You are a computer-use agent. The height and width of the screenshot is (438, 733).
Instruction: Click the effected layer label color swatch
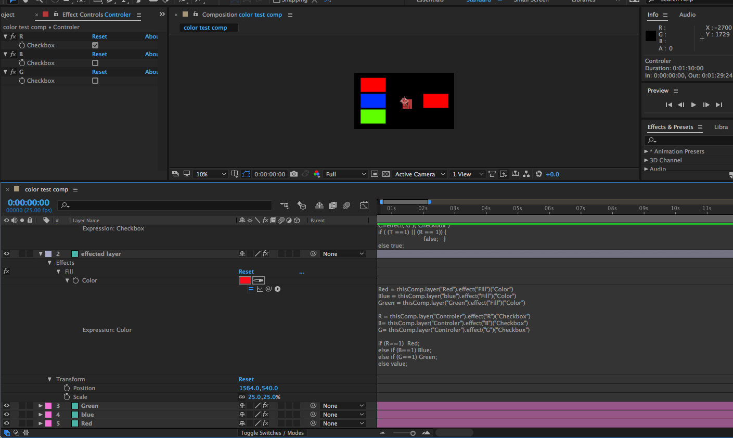[48, 254]
